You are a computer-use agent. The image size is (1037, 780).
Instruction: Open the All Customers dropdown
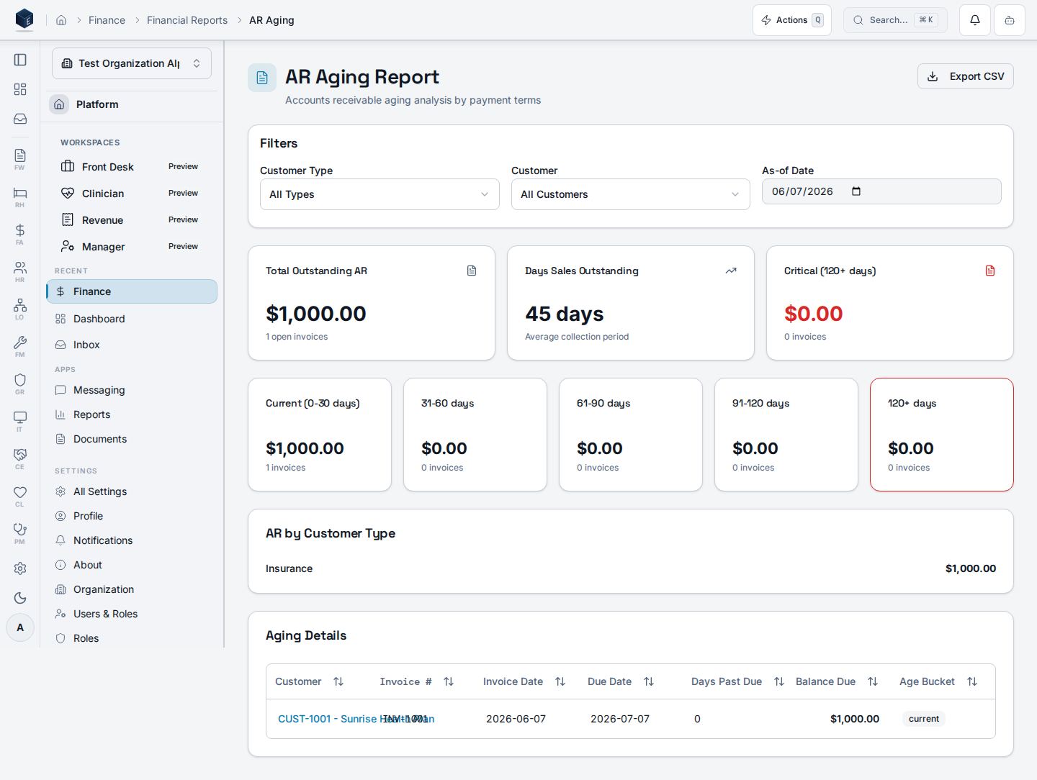point(631,194)
